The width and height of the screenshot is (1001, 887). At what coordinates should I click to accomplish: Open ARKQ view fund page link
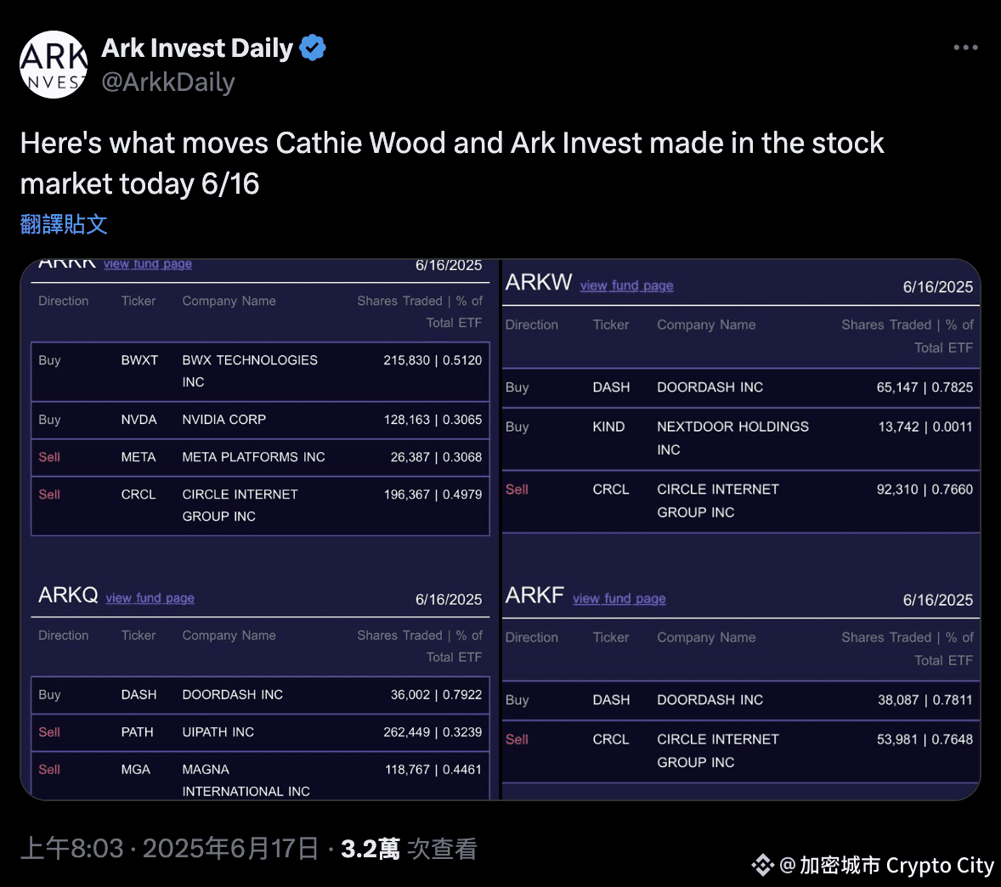(150, 598)
